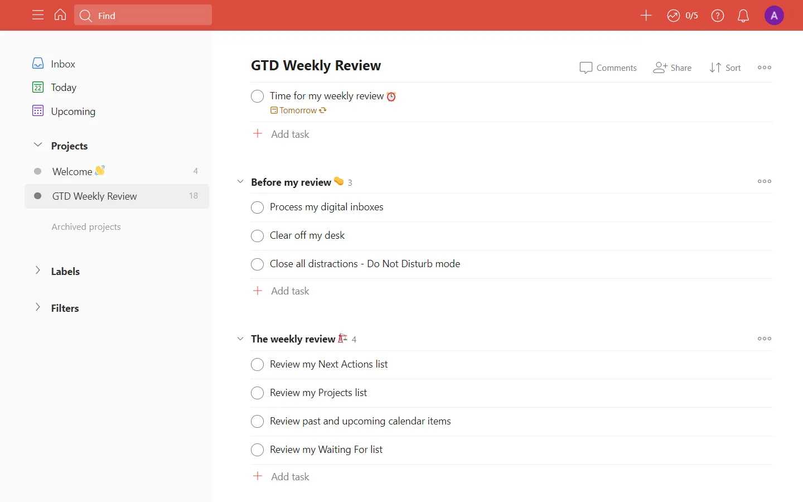Go to the Home icon
803x502 pixels.
tap(60, 15)
